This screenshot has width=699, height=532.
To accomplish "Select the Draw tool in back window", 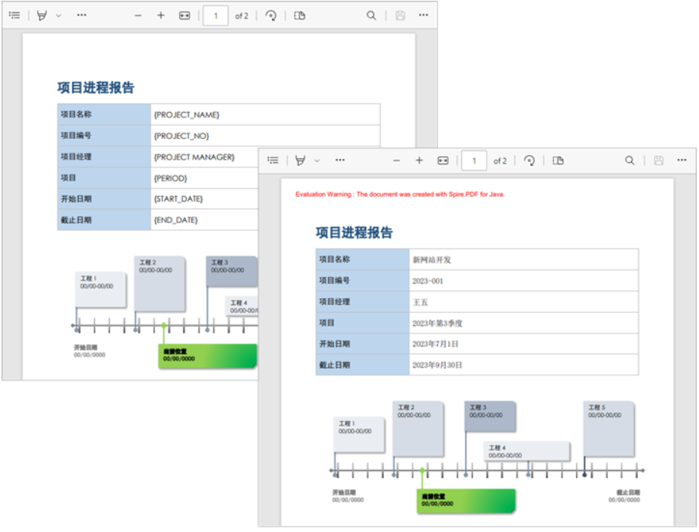I will (x=42, y=15).
